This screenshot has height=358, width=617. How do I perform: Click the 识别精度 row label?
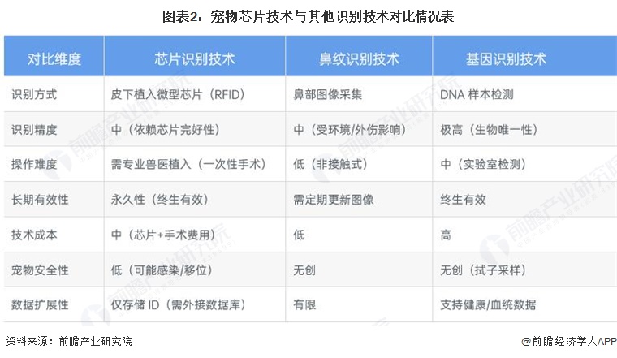coord(34,130)
